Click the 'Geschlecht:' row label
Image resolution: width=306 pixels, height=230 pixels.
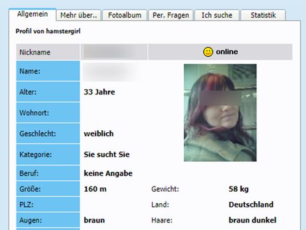pos(38,134)
